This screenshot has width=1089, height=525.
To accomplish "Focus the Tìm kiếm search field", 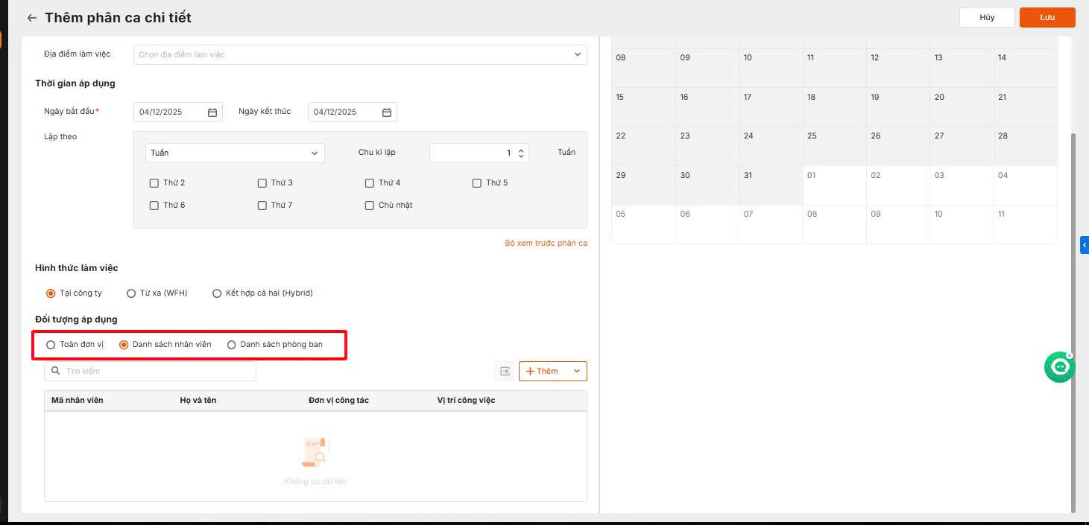I will [150, 371].
